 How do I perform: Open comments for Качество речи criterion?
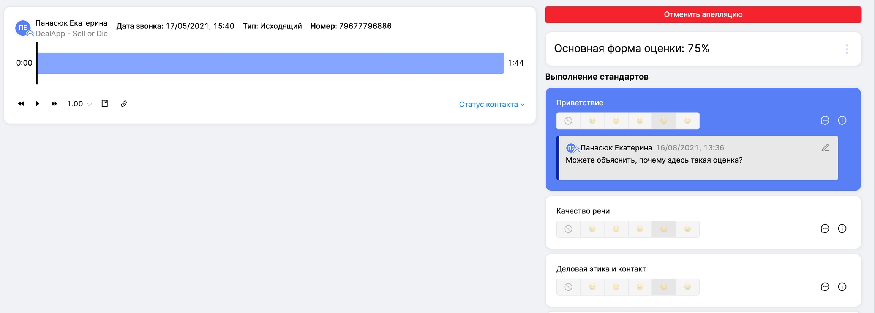[x=825, y=228]
